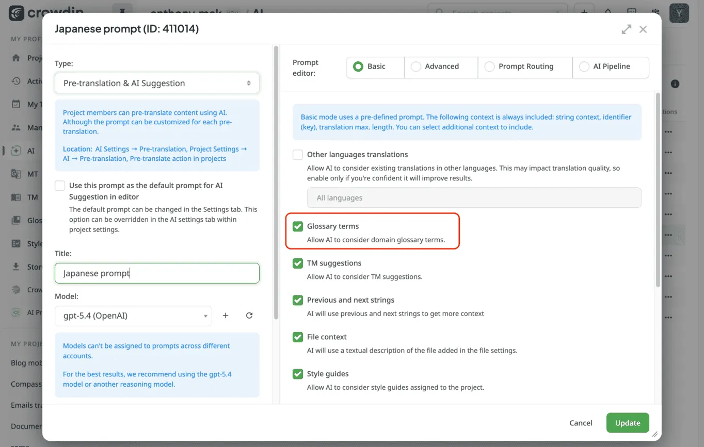Uncheck the Glossary terms checkbox
Image resolution: width=704 pixels, height=447 pixels.
298,226
